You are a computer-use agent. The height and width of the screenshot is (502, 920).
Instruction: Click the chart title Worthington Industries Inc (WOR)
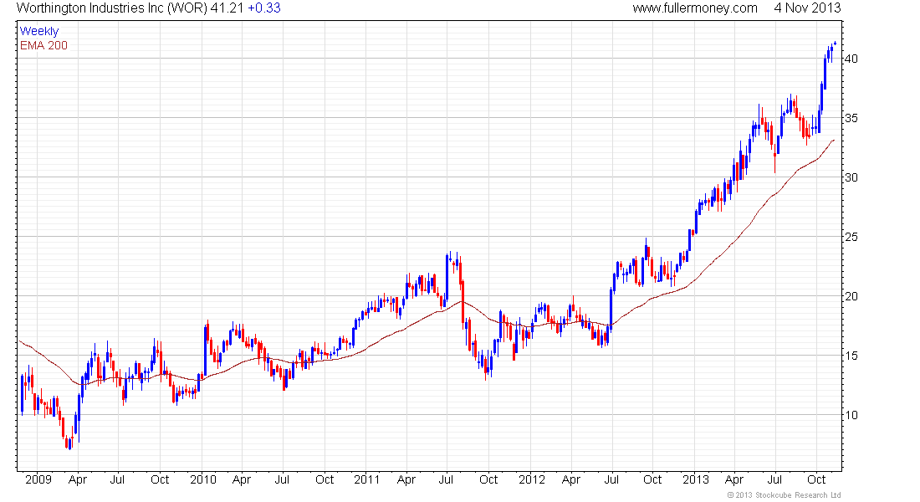(x=111, y=8)
